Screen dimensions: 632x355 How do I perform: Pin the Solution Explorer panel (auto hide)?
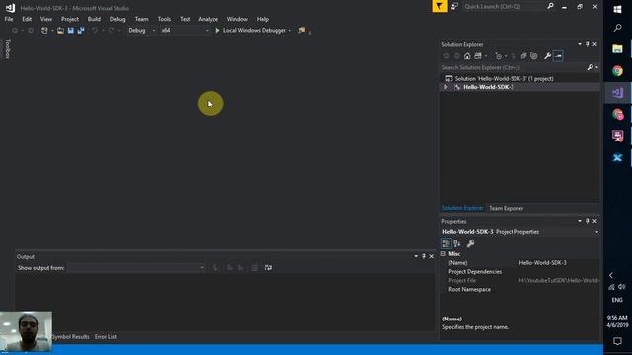[x=588, y=44]
